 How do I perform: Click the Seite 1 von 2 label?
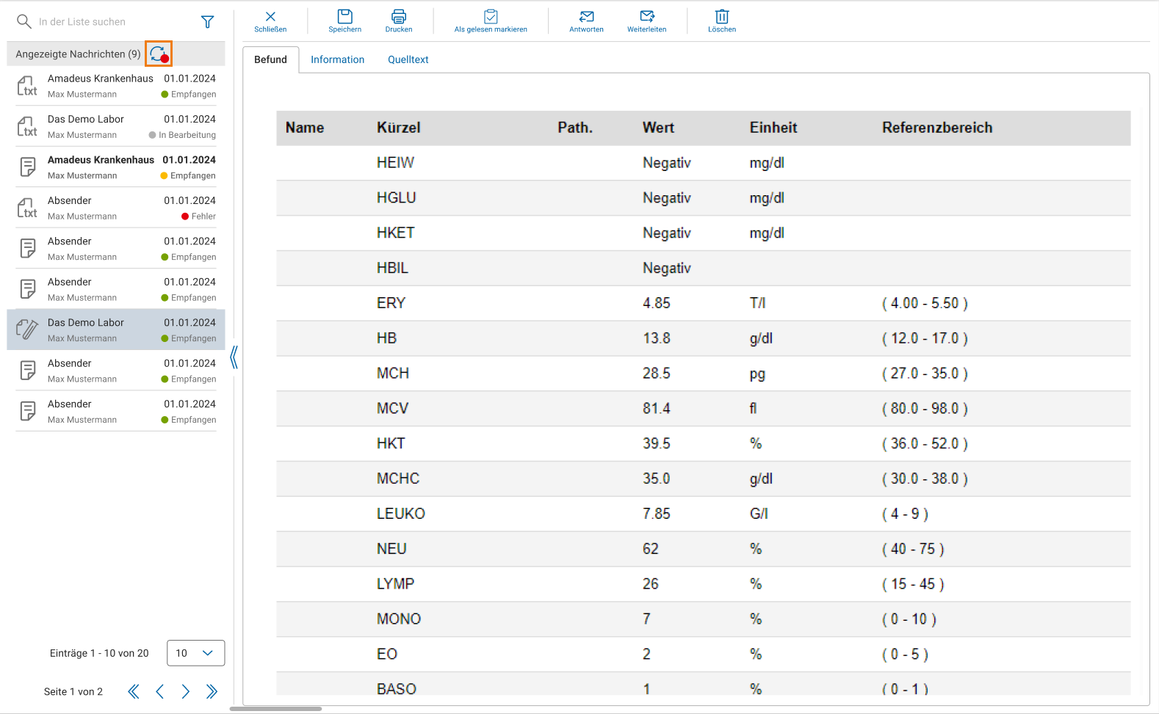click(x=73, y=691)
